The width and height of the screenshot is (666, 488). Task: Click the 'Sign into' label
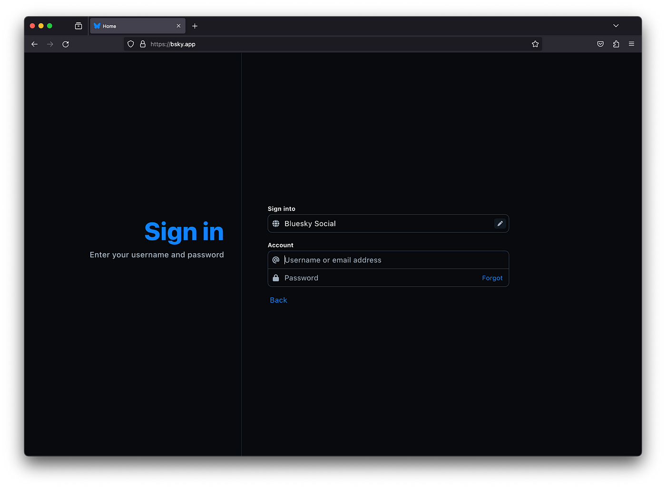(282, 209)
